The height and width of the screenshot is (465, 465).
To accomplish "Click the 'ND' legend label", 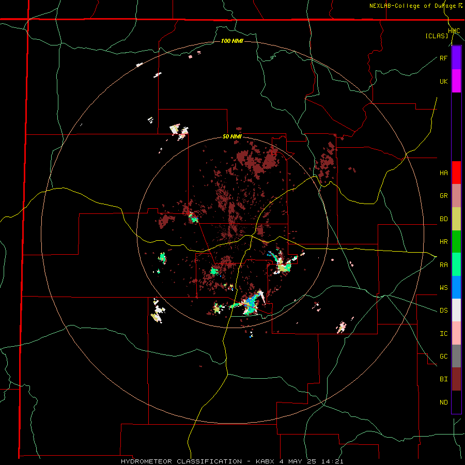I will click(x=443, y=402).
